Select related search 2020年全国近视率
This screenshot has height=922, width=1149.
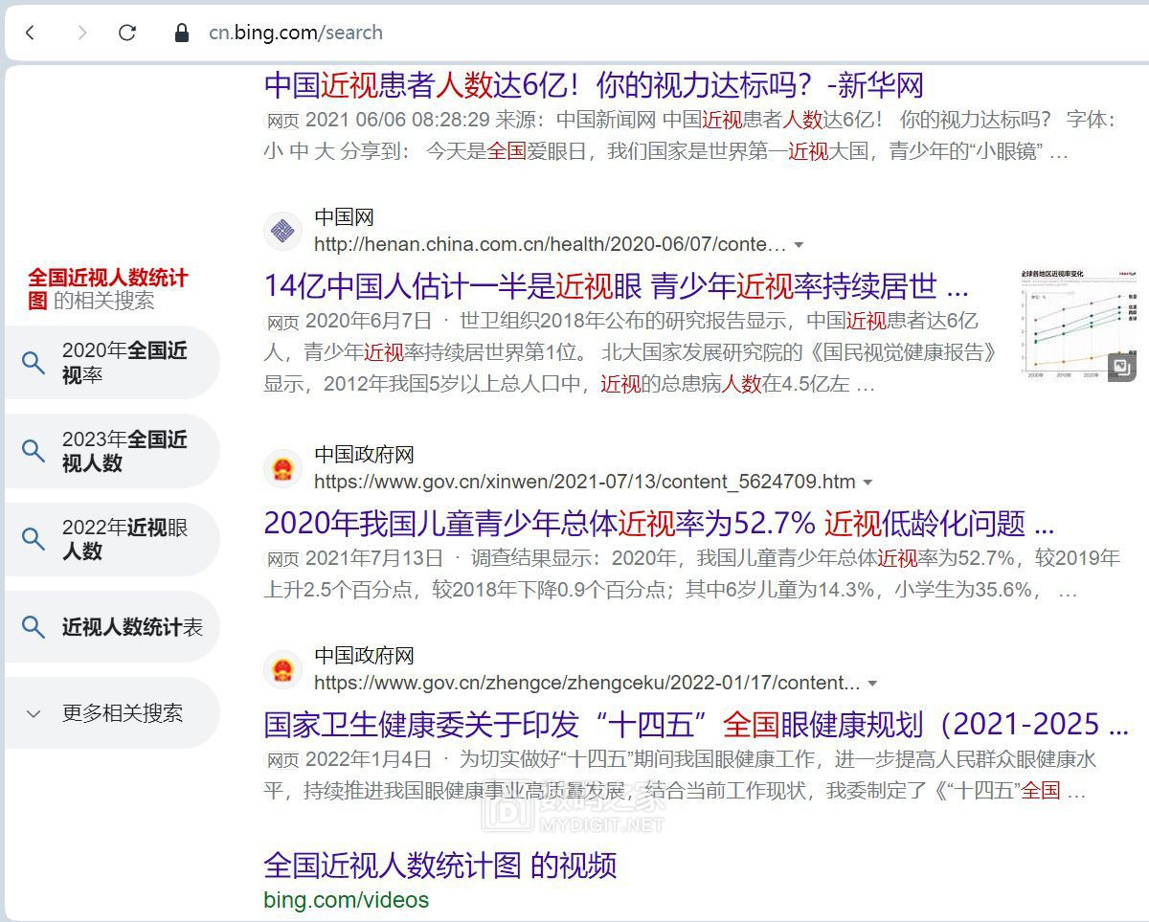tap(113, 363)
